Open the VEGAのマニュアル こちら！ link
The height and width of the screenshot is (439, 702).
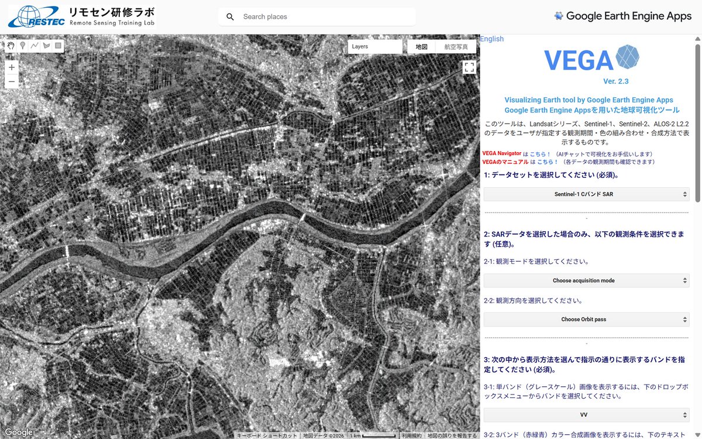(x=548, y=162)
